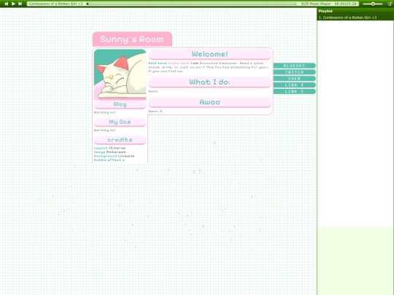This screenshot has width=394, height=295.
Task: Skip to next track in music player
Action: 20,4
